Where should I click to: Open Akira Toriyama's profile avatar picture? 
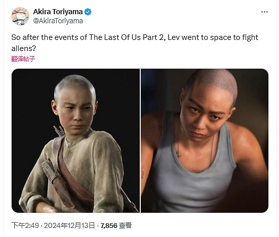[20, 16]
